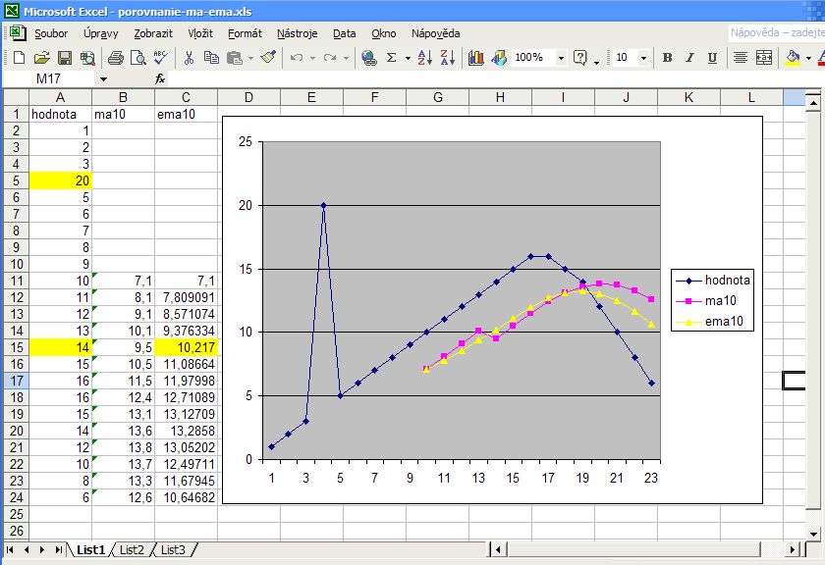
Task: Select row header 15
Action: (17, 347)
